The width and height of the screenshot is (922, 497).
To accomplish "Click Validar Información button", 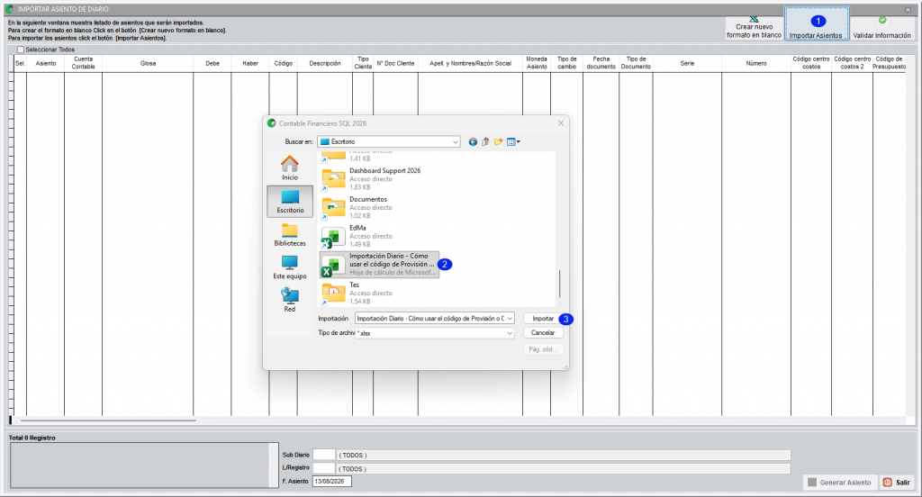I will (881, 27).
